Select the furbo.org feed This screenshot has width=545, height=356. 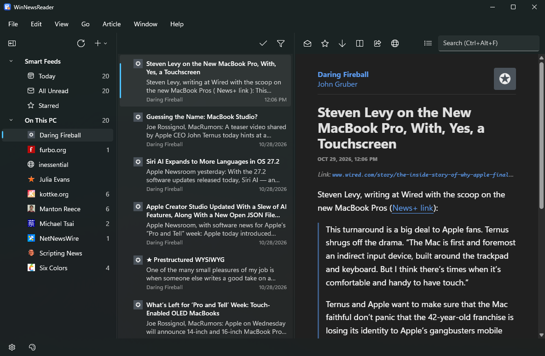(58, 150)
